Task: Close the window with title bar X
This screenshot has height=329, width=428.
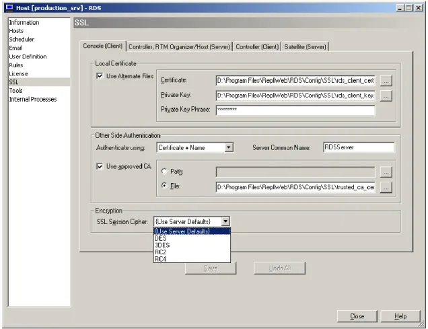Action: [x=418, y=7]
